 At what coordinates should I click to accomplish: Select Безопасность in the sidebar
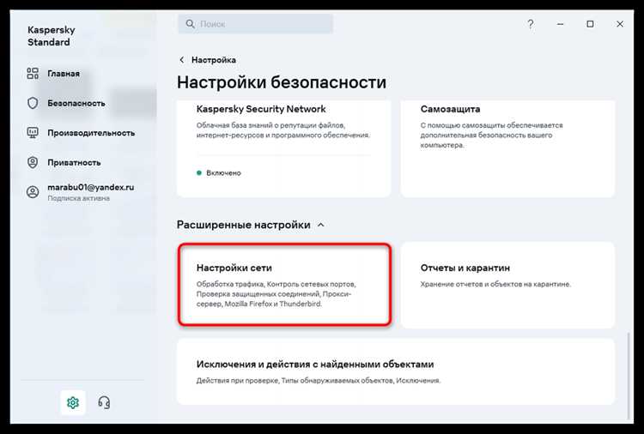click(x=76, y=104)
